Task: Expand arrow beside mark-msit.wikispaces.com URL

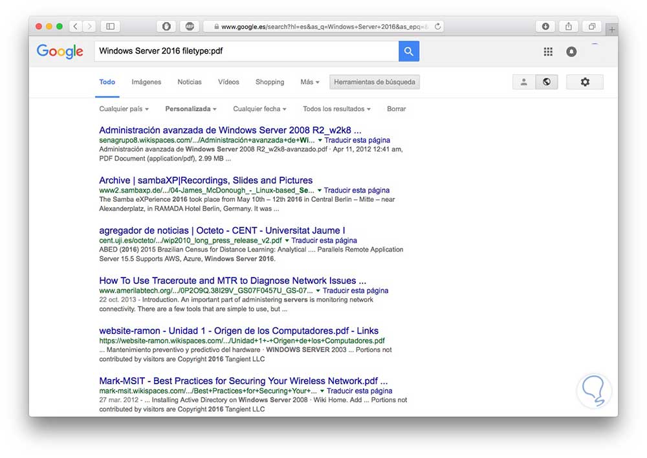Action: pos(322,391)
